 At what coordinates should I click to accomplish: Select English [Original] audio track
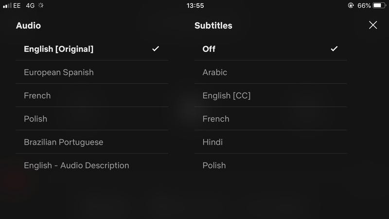click(58, 49)
